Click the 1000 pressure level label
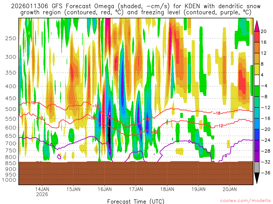The height and width of the screenshot is (204, 273). pos(9,180)
